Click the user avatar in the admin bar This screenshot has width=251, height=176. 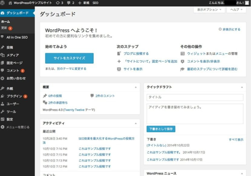pyautogui.click(x=247, y=3)
